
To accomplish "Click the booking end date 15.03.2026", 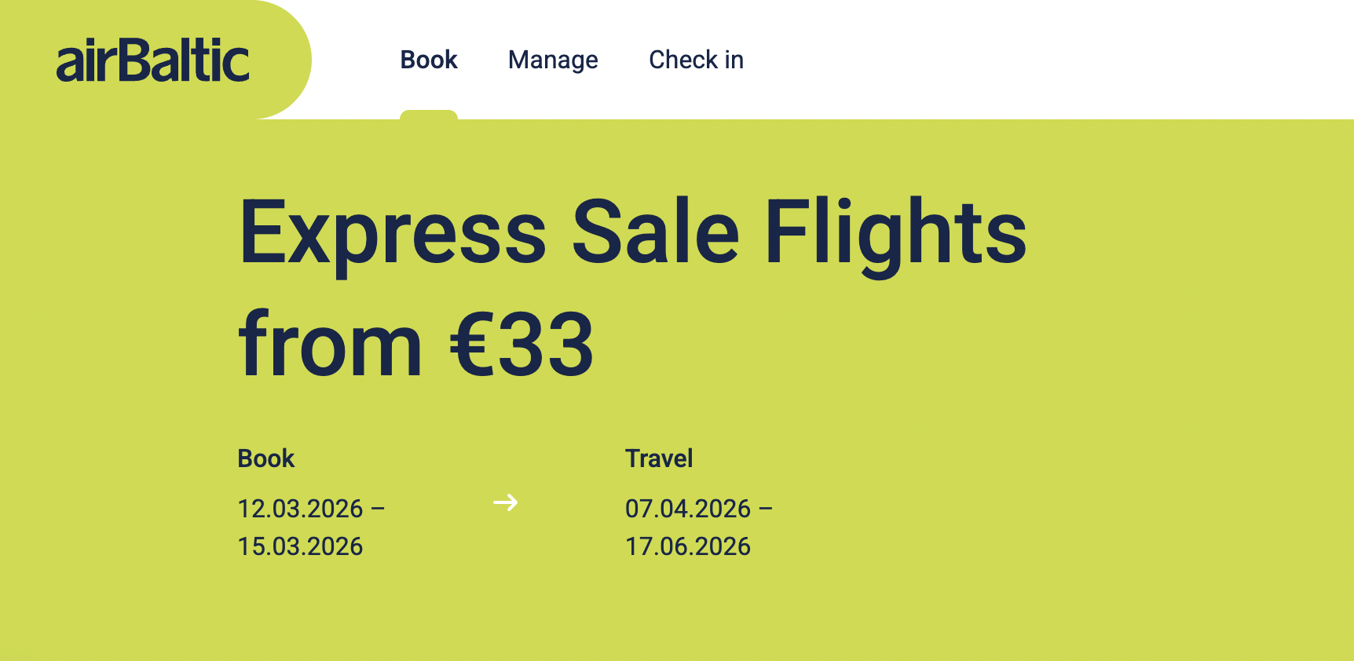I will click(x=300, y=545).
